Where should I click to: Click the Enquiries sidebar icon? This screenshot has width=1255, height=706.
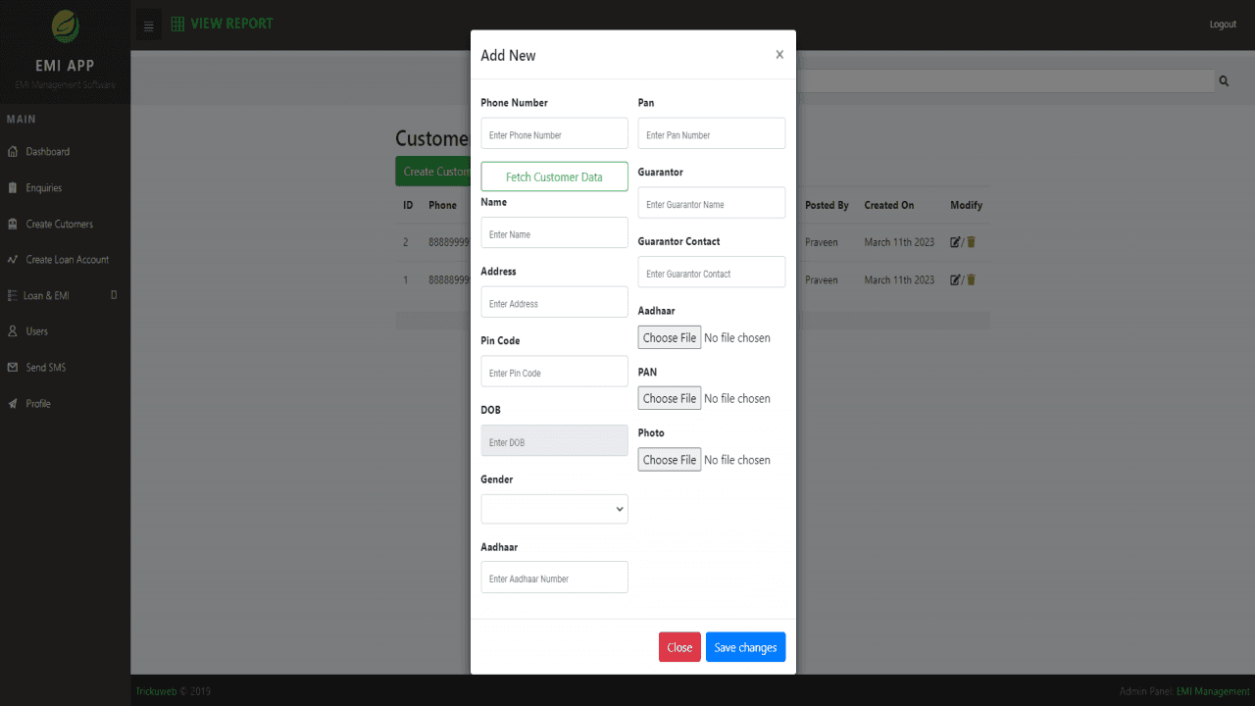coord(13,187)
